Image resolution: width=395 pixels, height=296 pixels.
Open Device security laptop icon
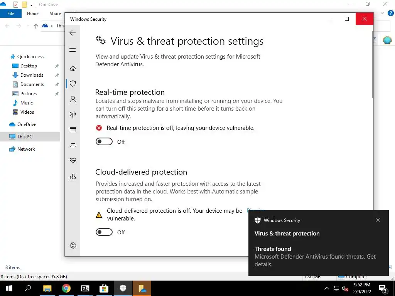(x=73, y=145)
